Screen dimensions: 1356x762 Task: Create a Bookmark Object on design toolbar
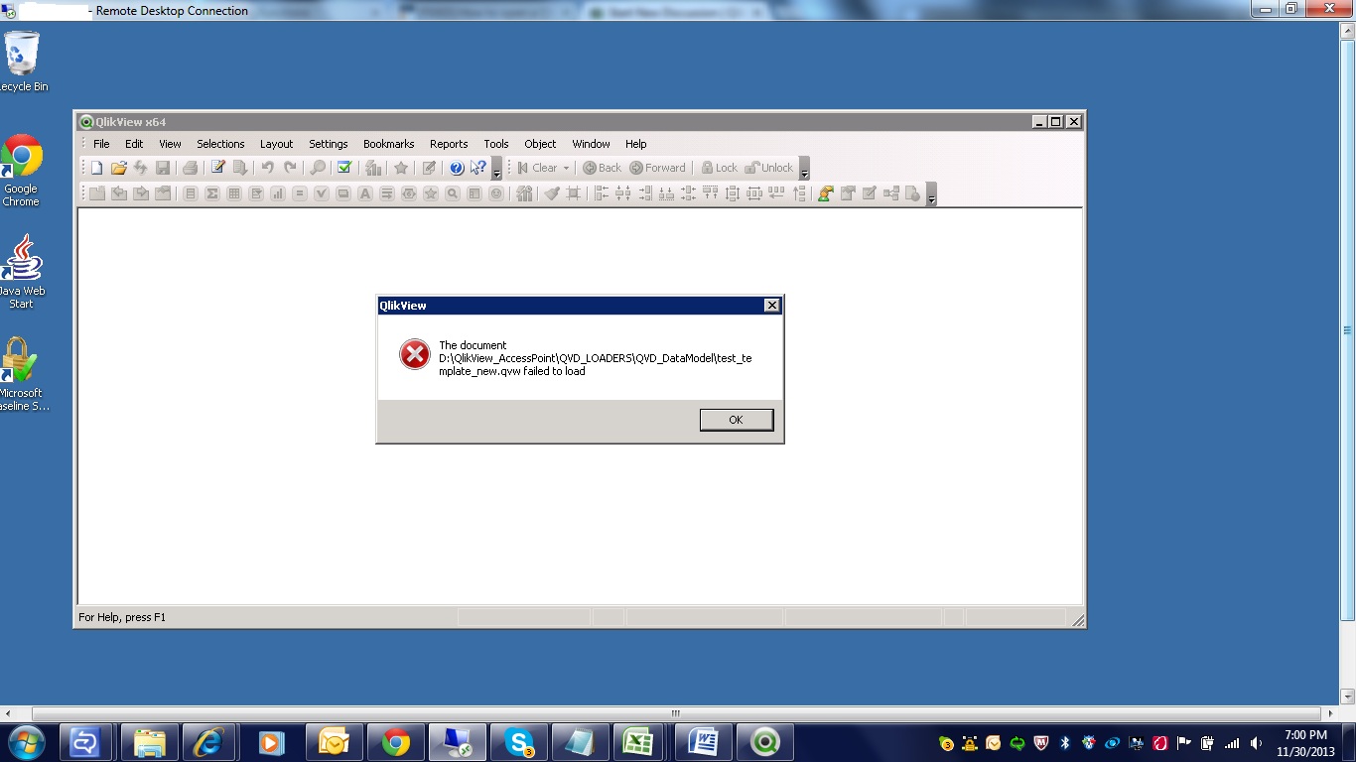coord(431,193)
